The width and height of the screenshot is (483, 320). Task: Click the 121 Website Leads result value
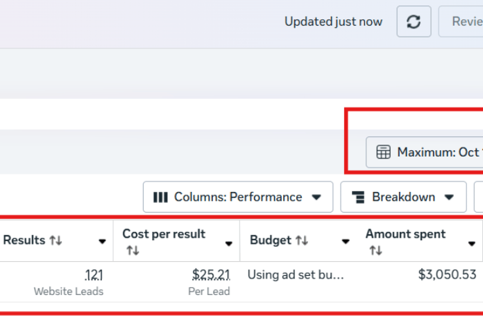coord(93,275)
